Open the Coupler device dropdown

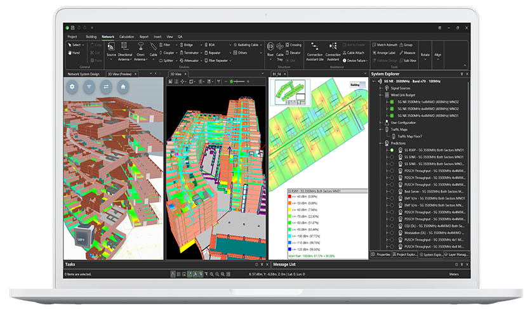(x=176, y=53)
